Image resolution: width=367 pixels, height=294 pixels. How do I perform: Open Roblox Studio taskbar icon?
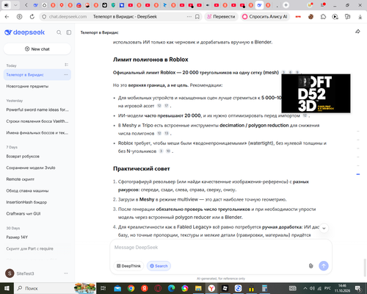[x=225, y=288]
